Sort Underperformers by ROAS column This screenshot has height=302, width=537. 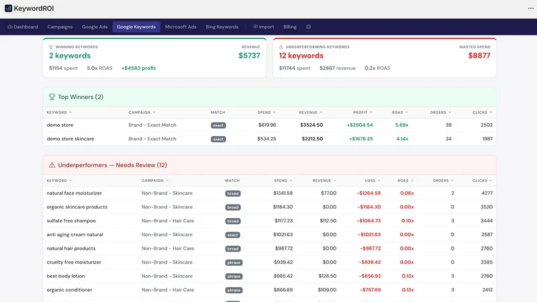point(405,181)
